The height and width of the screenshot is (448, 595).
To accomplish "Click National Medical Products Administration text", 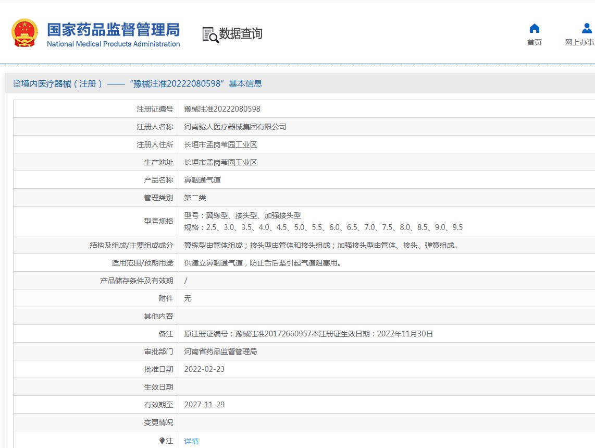I will coord(113,44).
